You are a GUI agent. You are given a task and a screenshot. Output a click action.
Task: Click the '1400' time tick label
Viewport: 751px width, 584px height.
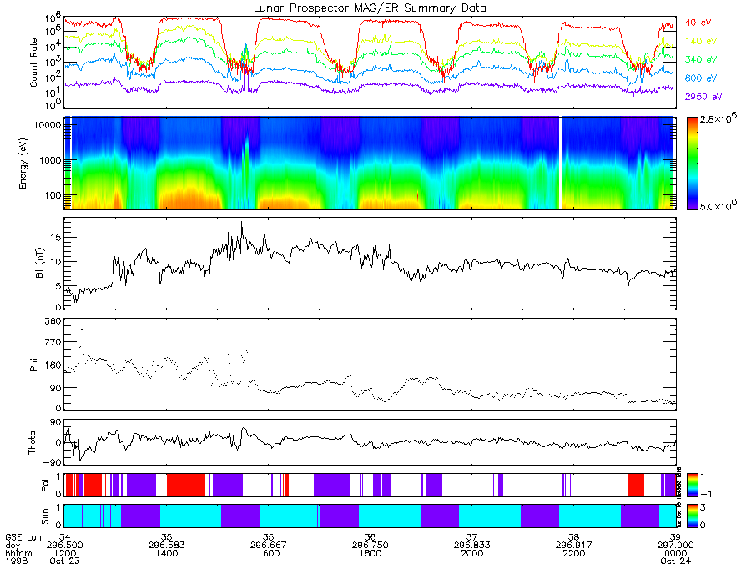[x=167, y=553]
